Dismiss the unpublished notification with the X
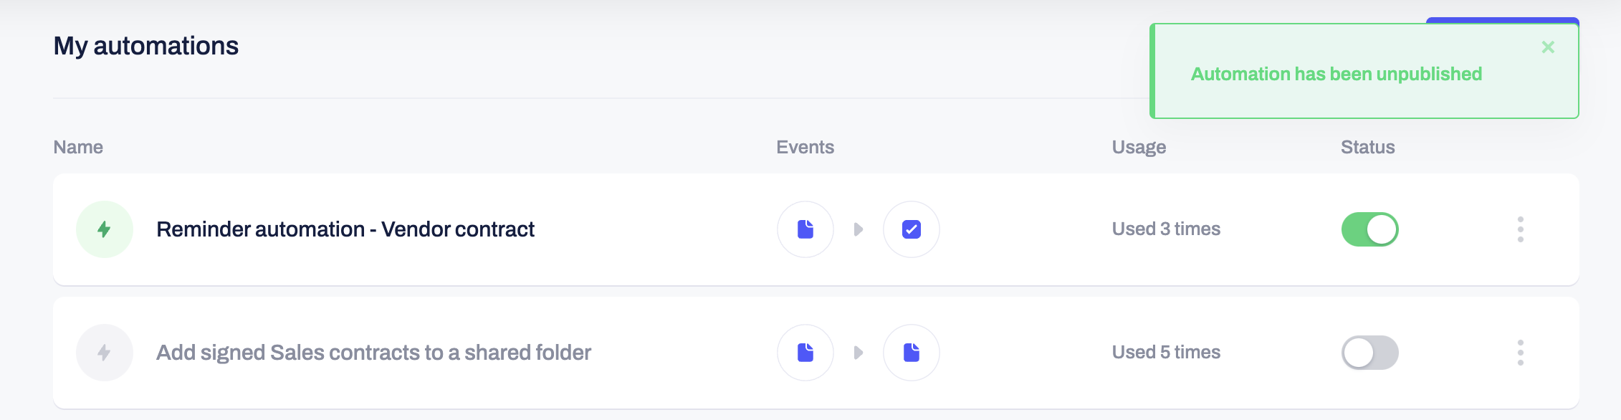The width and height of the screenshot is (1621, 420). pyautogui.click(x=1548, y=47)
